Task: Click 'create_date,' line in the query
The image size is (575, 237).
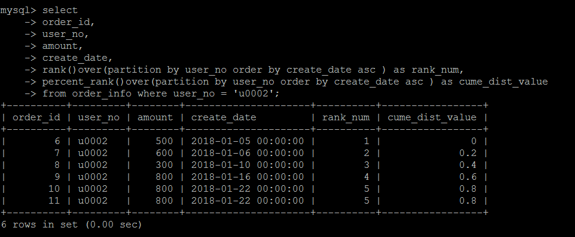Action: pyautogui.click(x=77, y=58)
